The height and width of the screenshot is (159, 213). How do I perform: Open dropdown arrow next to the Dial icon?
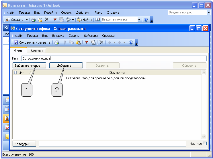[73, 20]
